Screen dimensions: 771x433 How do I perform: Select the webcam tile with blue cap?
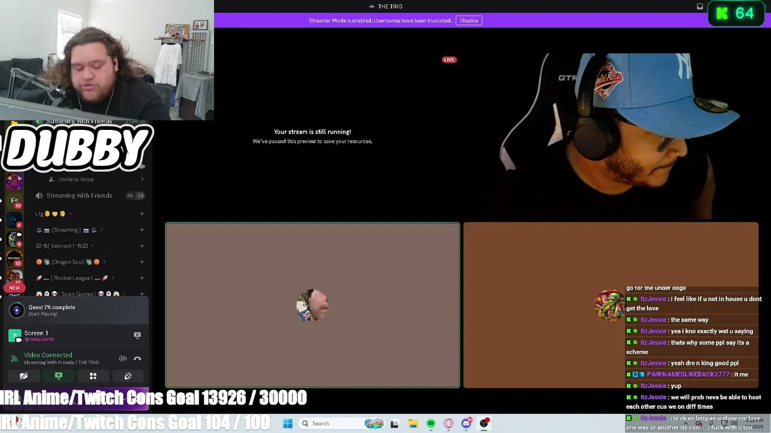(611, 137)
